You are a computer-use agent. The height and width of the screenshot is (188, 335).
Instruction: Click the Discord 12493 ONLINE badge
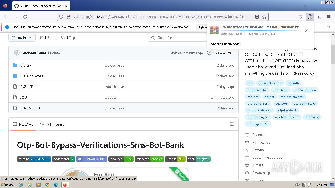pos(92,159)
